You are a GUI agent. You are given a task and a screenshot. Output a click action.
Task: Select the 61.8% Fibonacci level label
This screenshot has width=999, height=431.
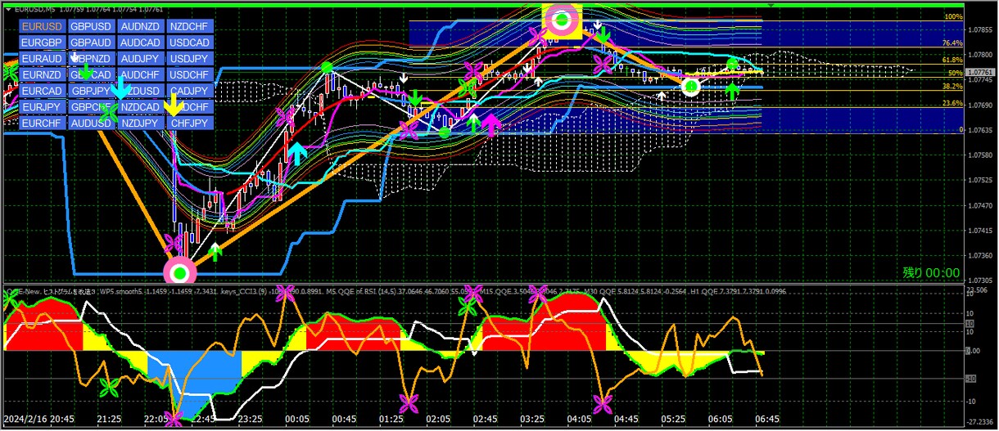[952, 60]
